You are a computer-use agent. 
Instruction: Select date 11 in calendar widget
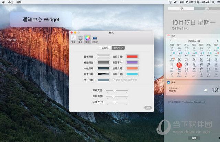pos(186,60)
